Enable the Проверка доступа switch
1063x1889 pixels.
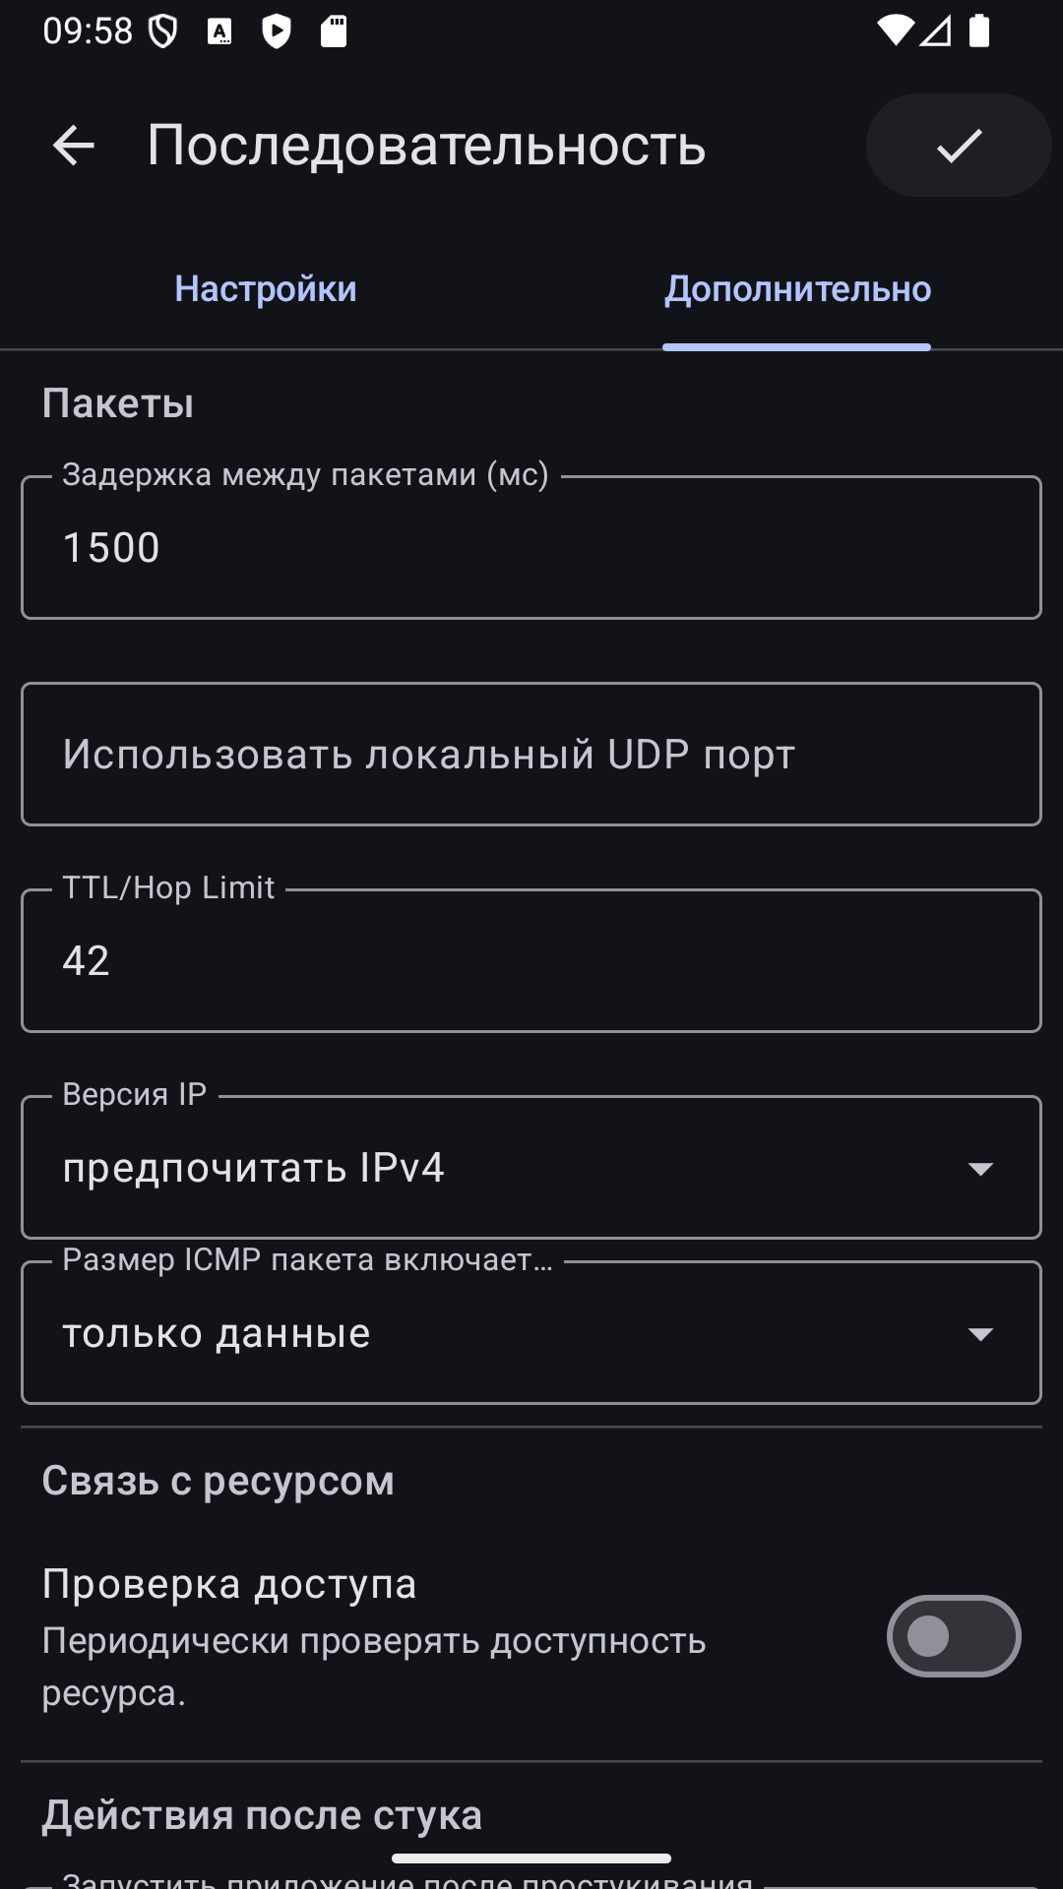pyautogui.click(x=953, y=1636)
